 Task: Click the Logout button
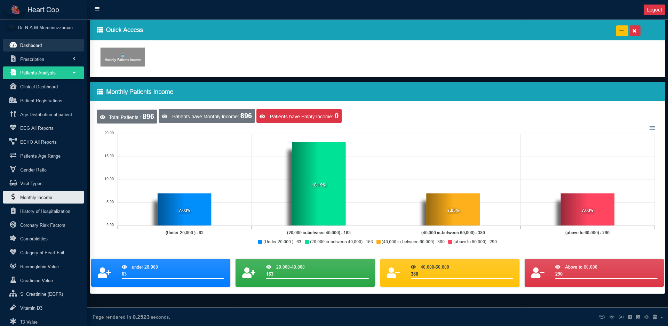click(654, 10)
